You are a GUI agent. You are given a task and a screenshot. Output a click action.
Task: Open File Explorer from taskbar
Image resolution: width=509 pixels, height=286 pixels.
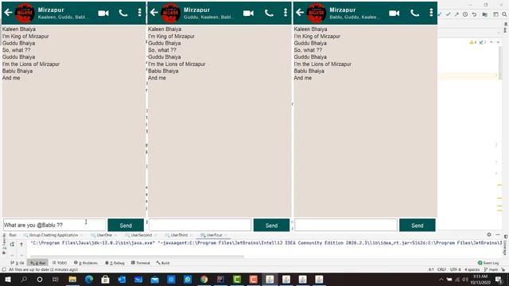point(72,279)
